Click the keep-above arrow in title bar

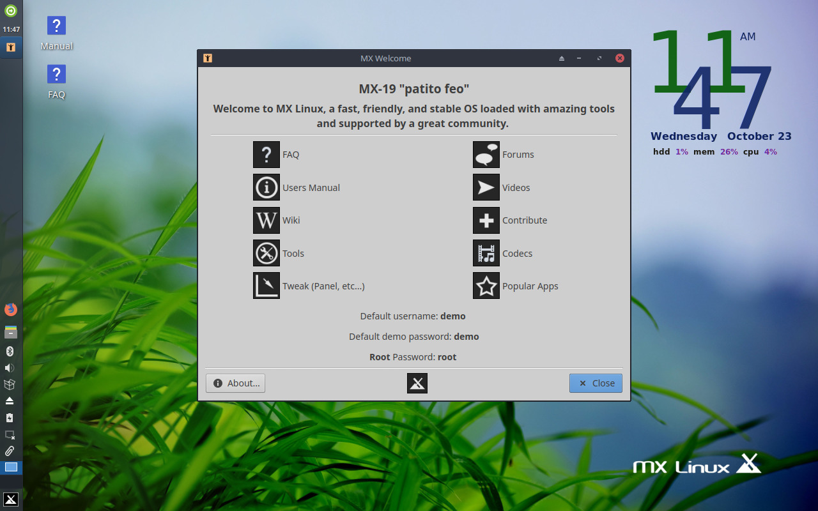click(x=562, y=58)
